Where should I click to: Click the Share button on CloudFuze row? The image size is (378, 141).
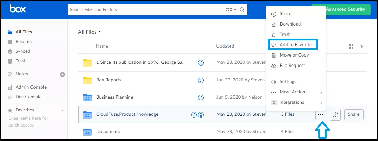pyautogui.click(x=353, y=114)
